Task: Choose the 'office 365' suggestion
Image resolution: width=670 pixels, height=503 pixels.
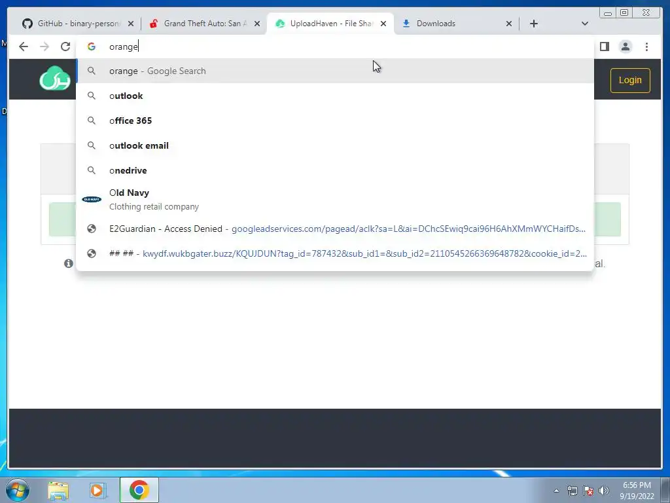Action: tap(335, 121)
